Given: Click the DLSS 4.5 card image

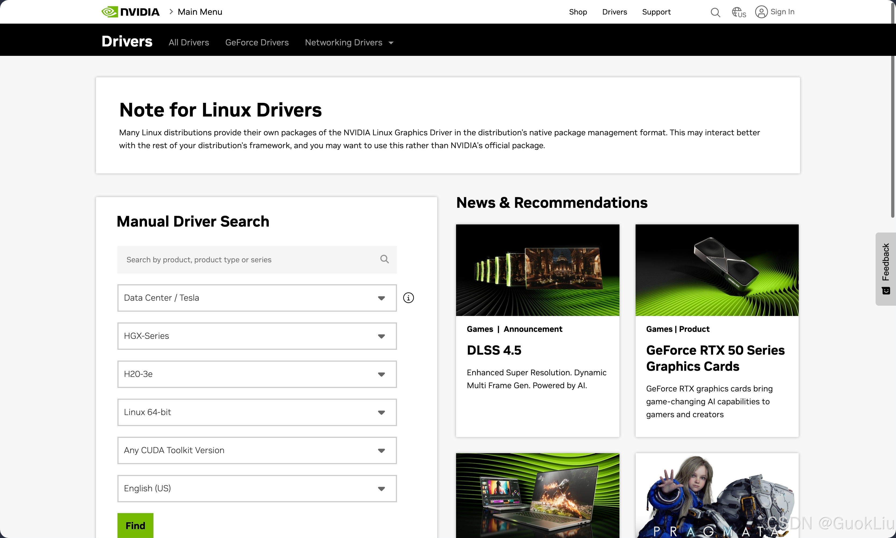Looking at the screenshot, I should click(x=537, y=270).
